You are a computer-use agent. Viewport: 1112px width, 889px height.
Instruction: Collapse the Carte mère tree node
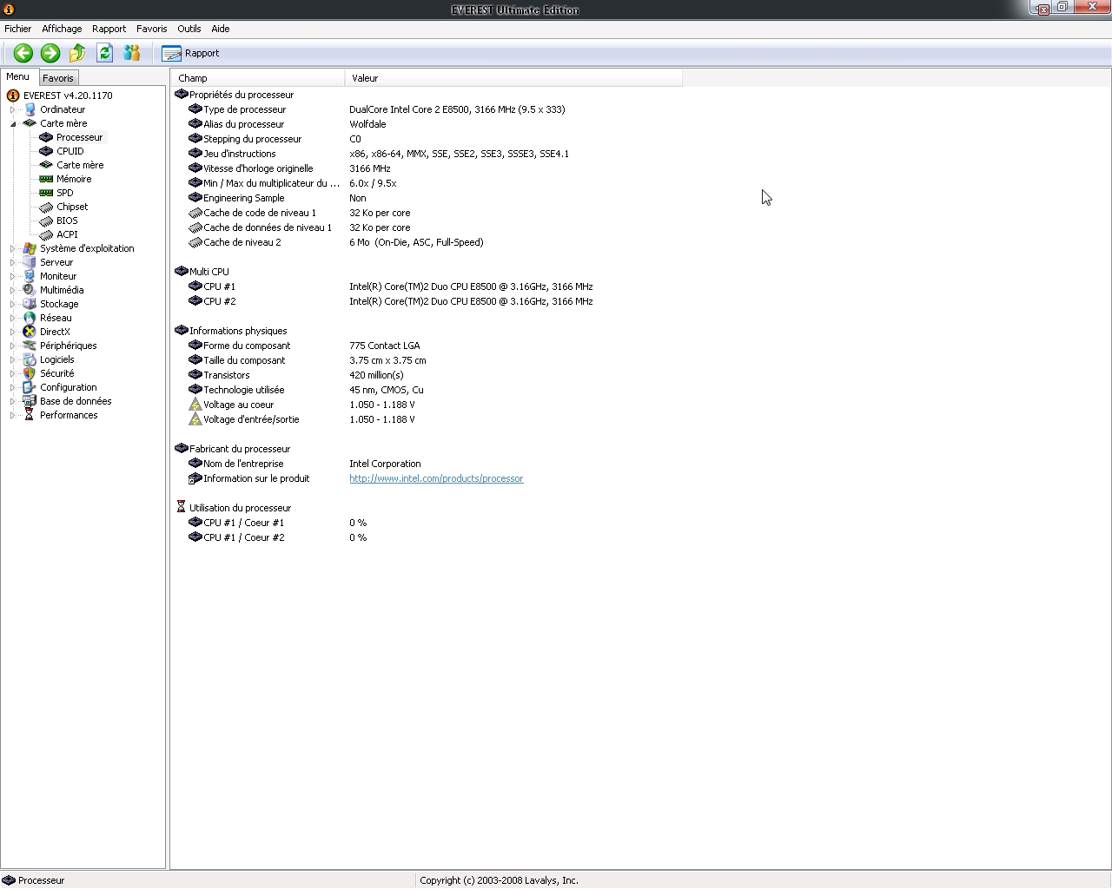point(13,123)
